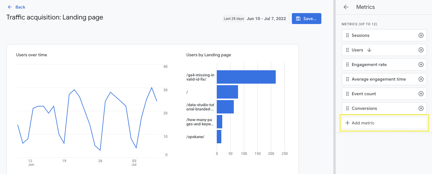Click the Users over time line chart

[x=87, y=116]
